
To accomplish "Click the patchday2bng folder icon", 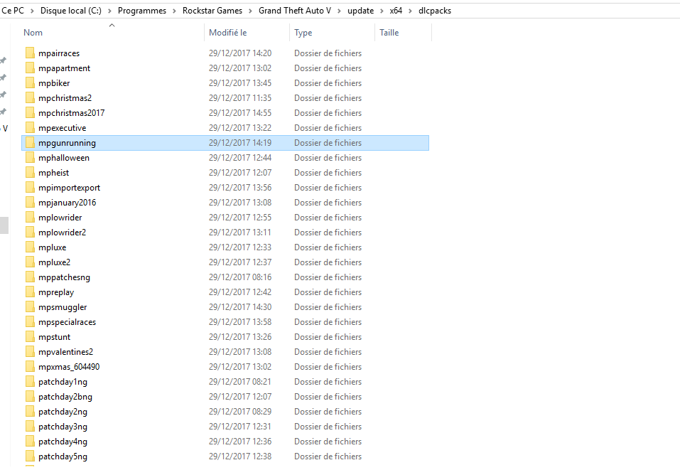I will pos(30,396).
